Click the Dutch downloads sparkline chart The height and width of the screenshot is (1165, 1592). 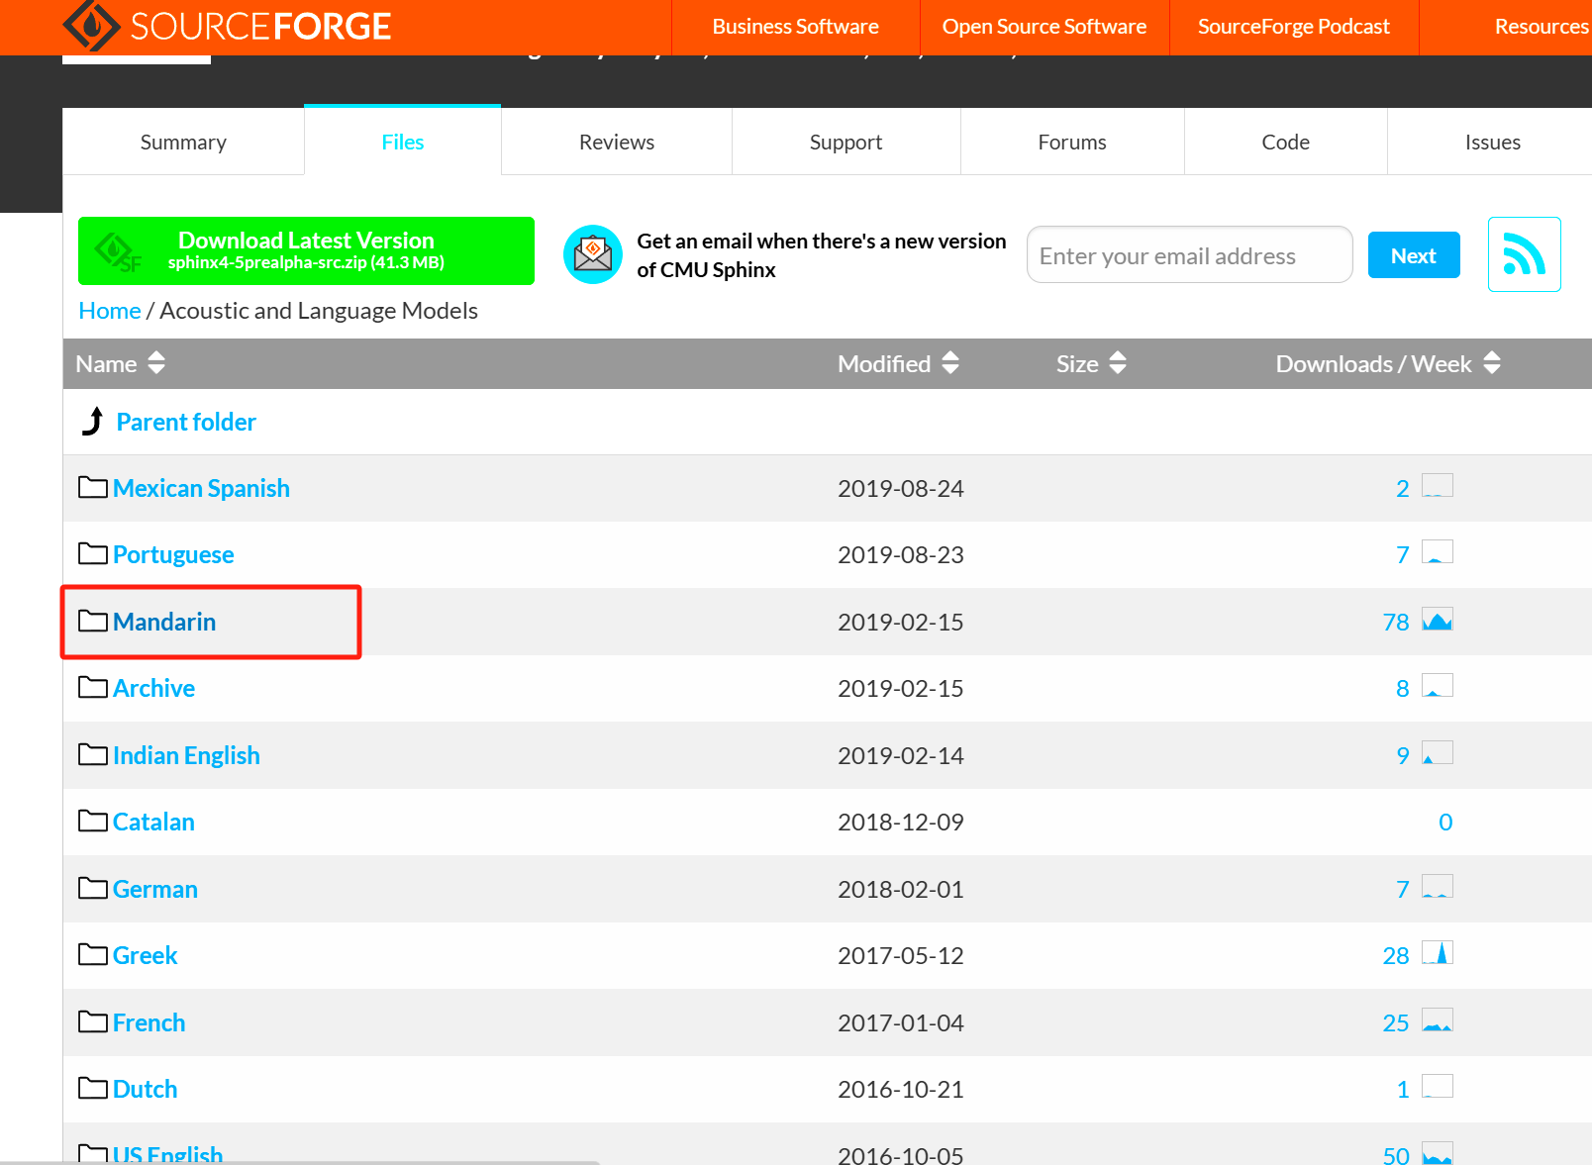coord(1438,1087)
